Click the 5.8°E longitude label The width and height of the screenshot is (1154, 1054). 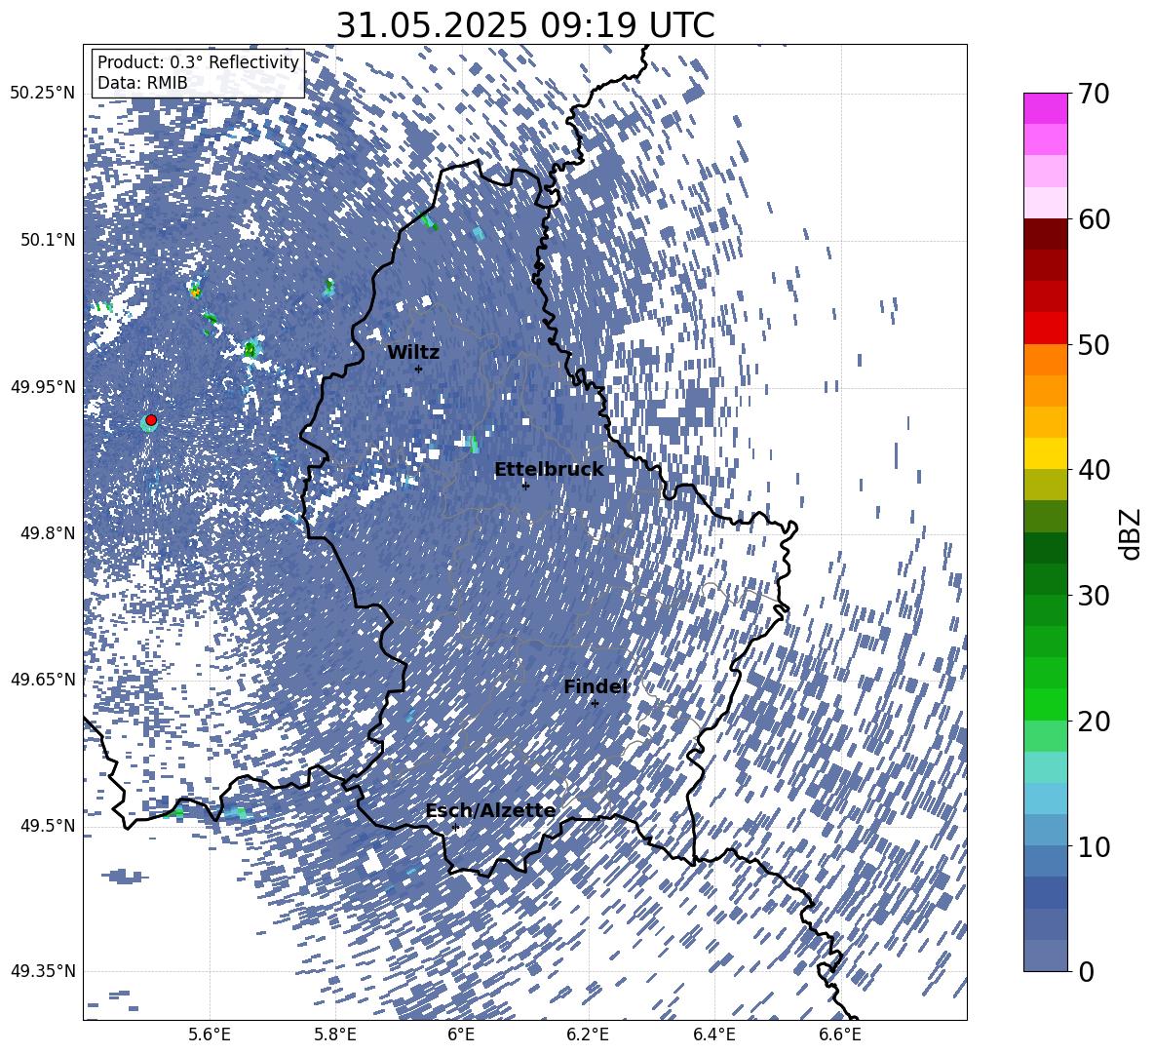tap(335, 1034)
